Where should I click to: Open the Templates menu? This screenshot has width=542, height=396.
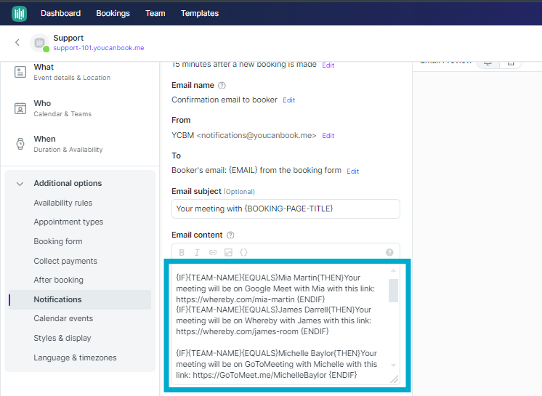(200, 14)
